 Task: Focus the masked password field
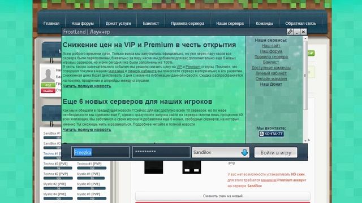tap(161, 152)
